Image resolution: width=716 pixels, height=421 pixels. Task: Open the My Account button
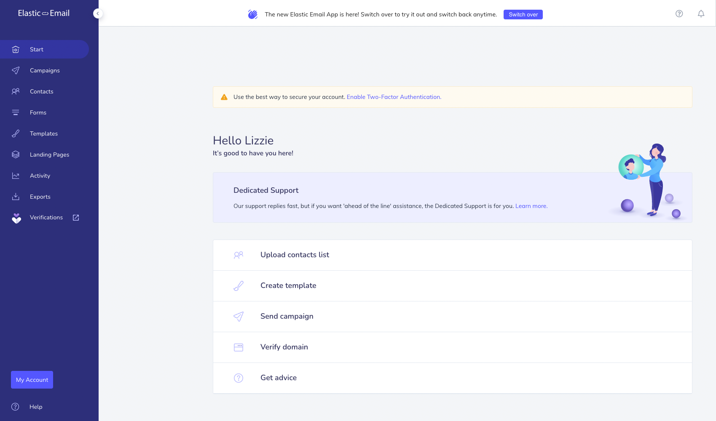point(32,380)
